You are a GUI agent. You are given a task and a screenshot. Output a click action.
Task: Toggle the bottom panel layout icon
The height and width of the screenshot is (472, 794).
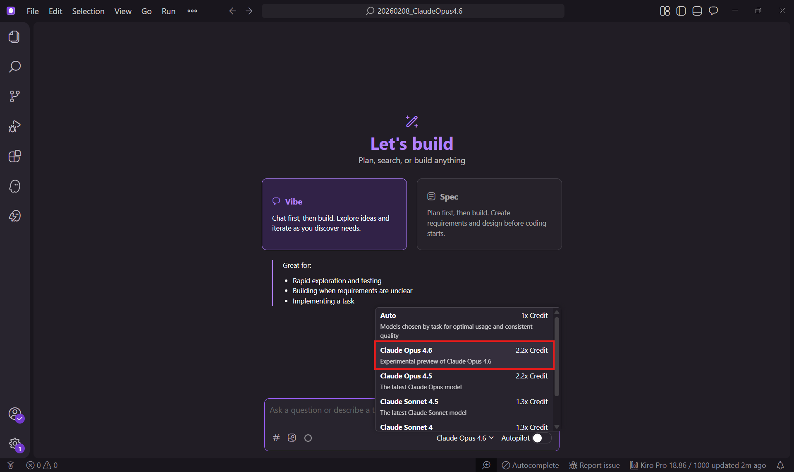697,11
